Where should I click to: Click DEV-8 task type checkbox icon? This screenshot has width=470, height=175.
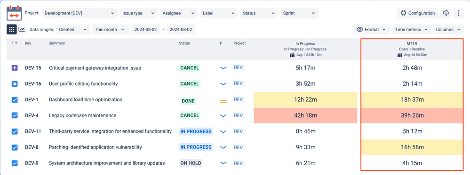[15, 147]
